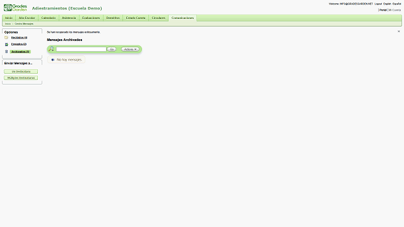404x227 pixels.
Task: Click the 'Opciones' panel header
Action: coord(11,32)
